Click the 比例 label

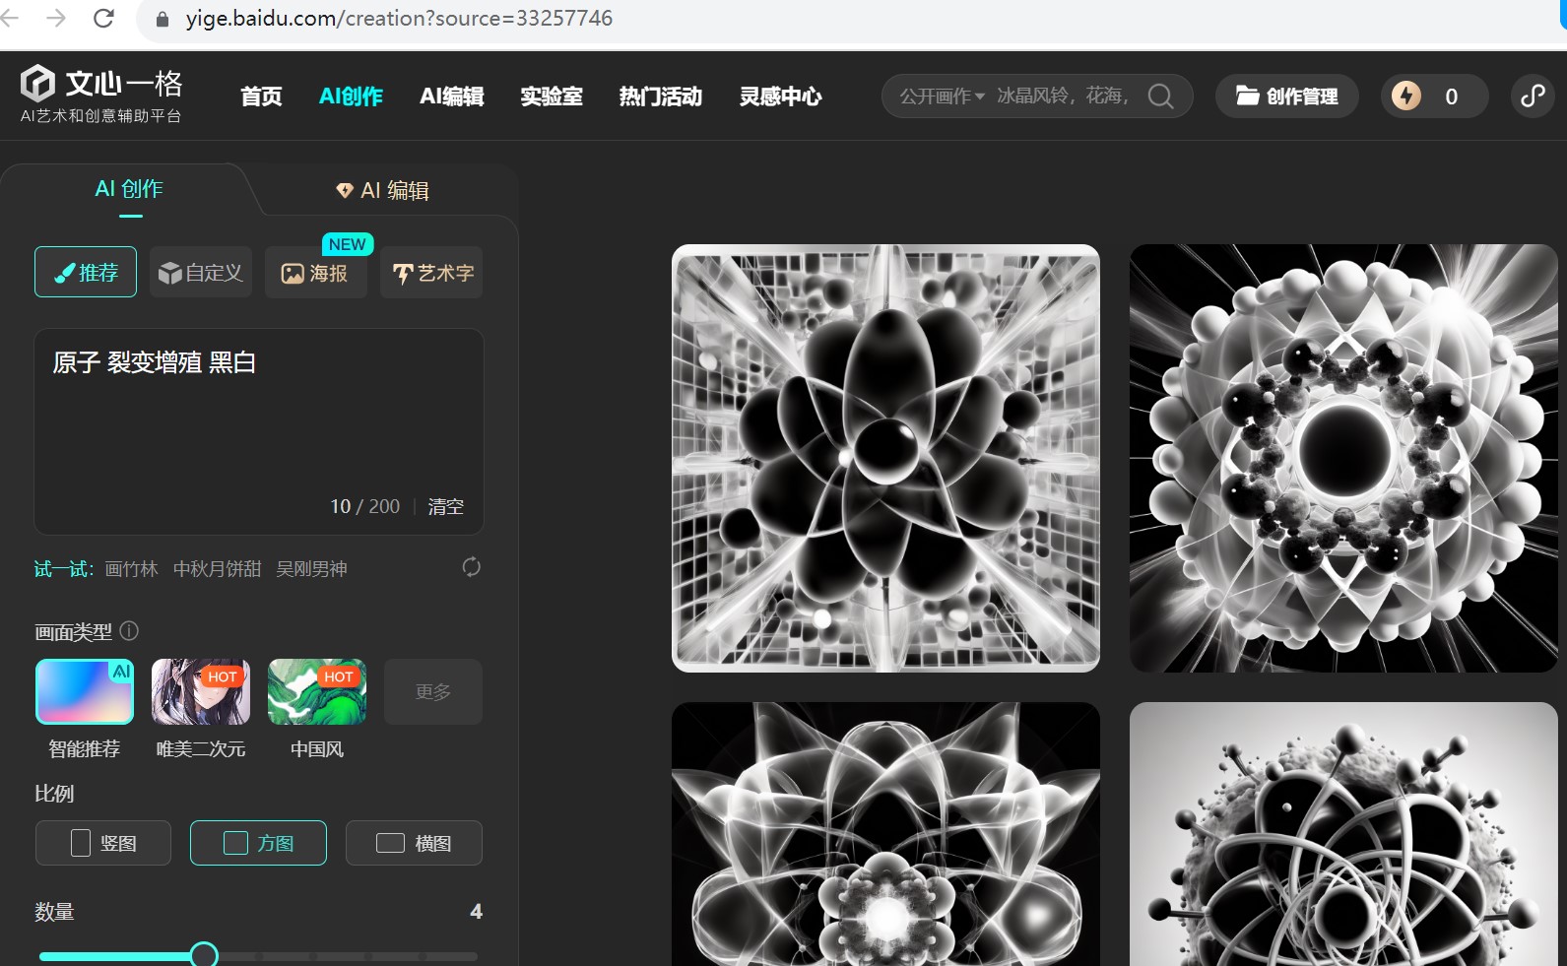[x=54, y=793]
